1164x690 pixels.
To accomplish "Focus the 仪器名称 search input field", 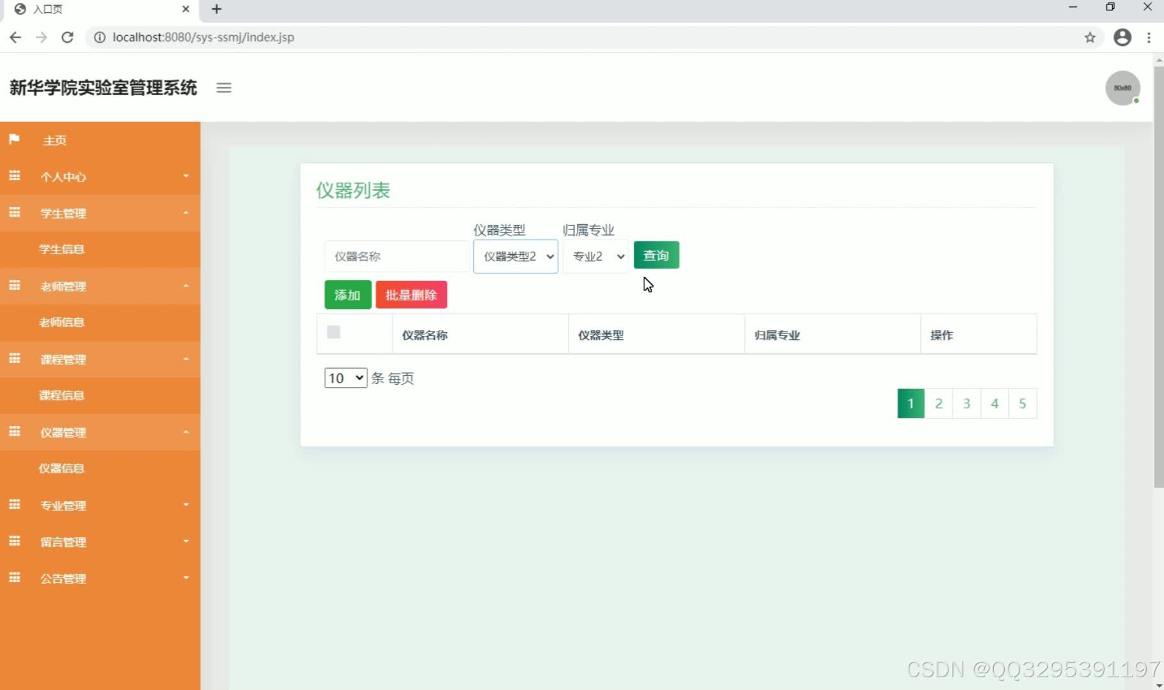I will point(397,256).
